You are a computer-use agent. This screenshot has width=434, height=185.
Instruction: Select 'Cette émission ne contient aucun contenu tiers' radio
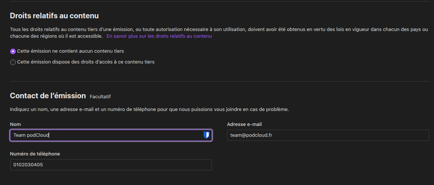(13, 51)
